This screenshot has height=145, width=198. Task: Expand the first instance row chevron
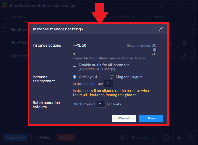click(192, 29)
